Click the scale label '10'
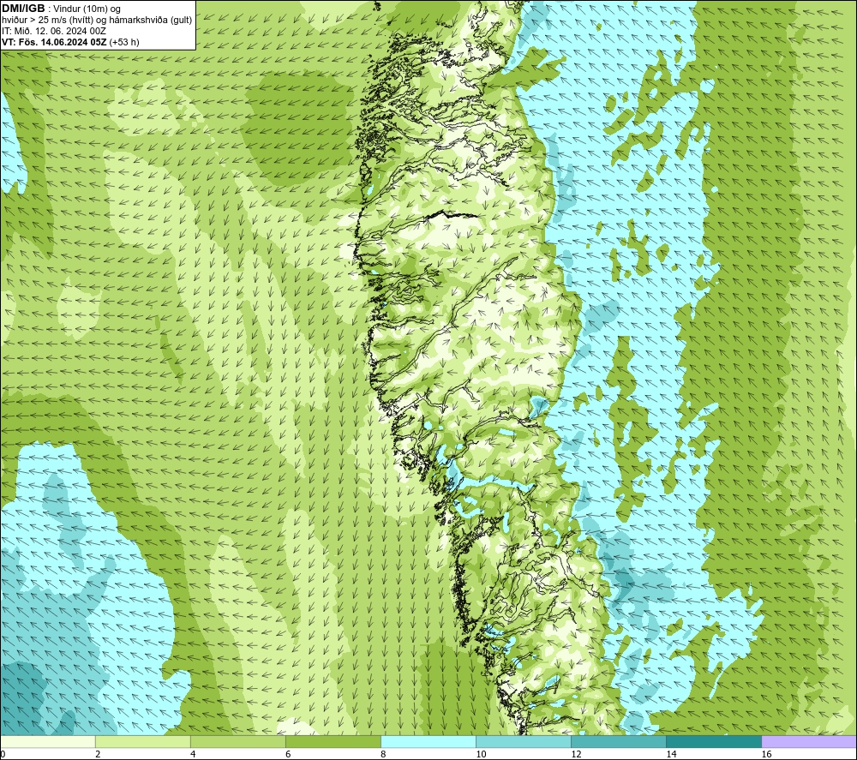The height and width of the screenshot is (760, 857). coord(481,754)
